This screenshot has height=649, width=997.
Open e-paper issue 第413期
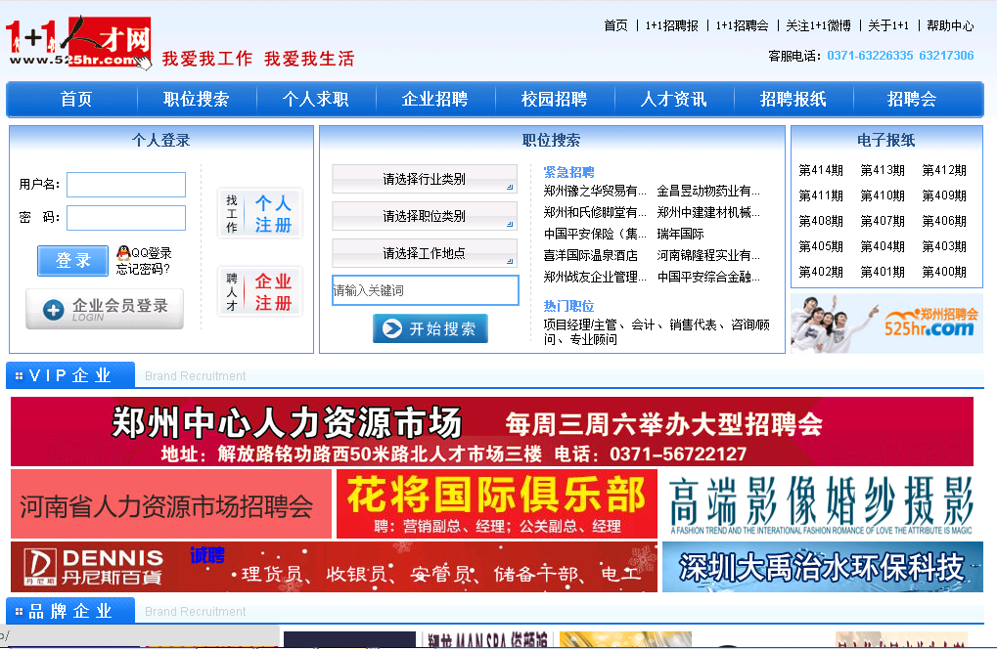(883, 170)
